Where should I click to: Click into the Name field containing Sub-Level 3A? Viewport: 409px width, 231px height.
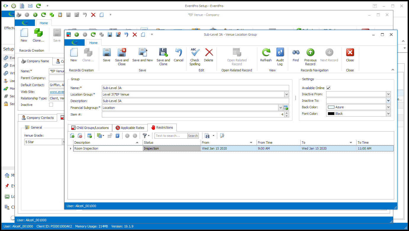point(195,88)
